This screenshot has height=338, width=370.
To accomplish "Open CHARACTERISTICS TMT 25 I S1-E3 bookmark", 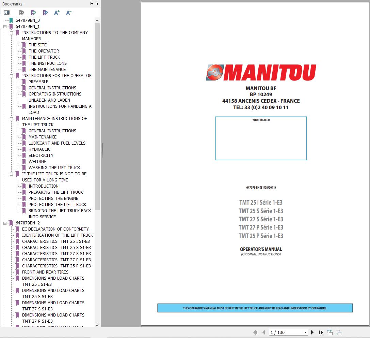I will point(56,241).
